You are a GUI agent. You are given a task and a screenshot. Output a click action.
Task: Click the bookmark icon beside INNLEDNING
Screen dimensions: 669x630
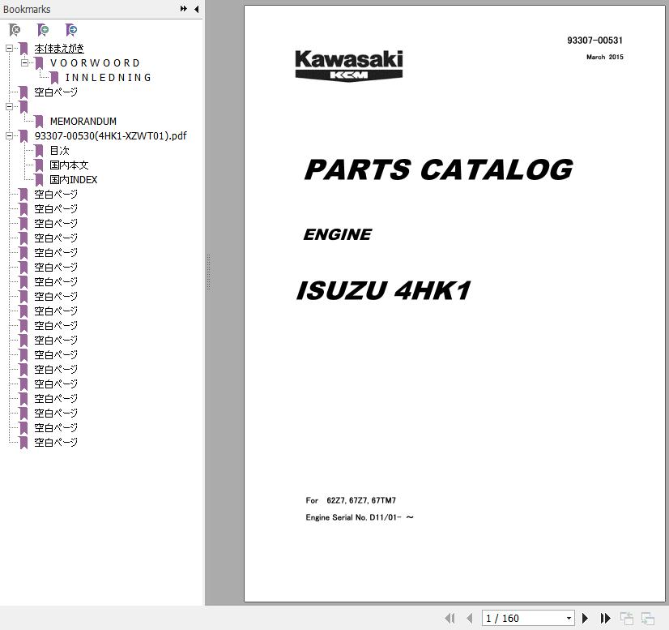[x=54, y=78]
